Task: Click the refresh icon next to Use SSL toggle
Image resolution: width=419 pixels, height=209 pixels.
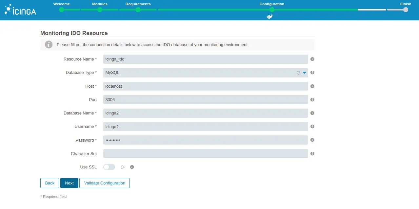Action: tap(123, 167)
